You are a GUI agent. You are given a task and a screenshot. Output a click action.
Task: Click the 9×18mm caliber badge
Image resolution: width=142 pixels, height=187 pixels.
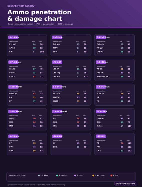pos(57,37)
